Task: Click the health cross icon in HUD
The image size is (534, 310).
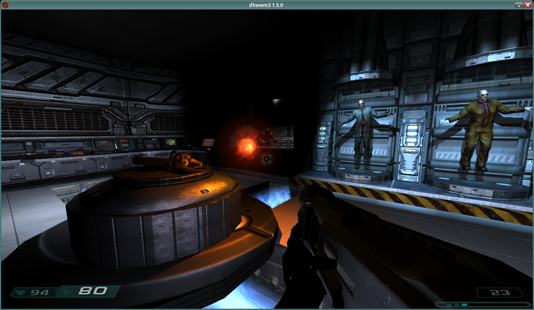Action: click(67, 291)
